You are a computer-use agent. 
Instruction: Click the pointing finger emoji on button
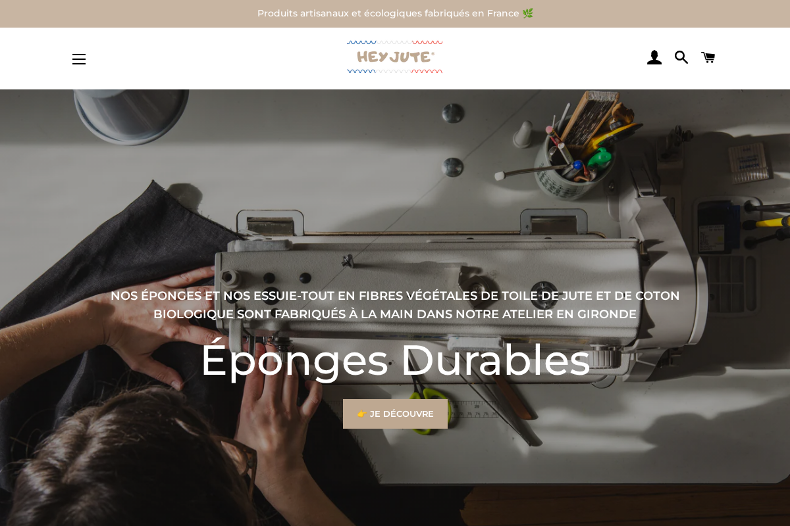361,414
